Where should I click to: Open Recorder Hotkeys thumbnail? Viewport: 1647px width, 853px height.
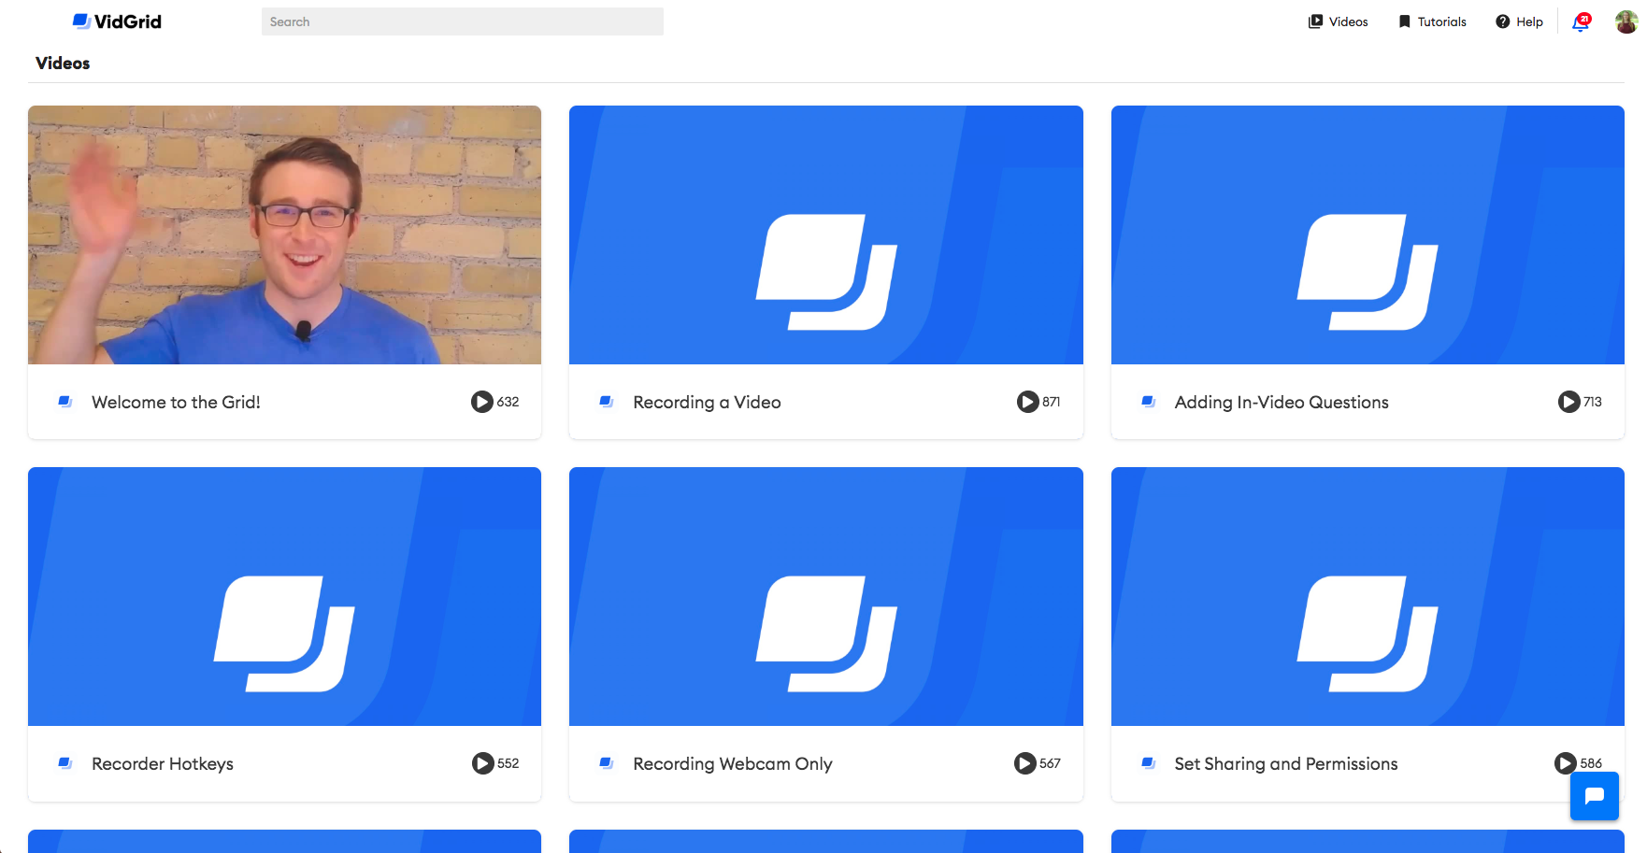point(284,596)
